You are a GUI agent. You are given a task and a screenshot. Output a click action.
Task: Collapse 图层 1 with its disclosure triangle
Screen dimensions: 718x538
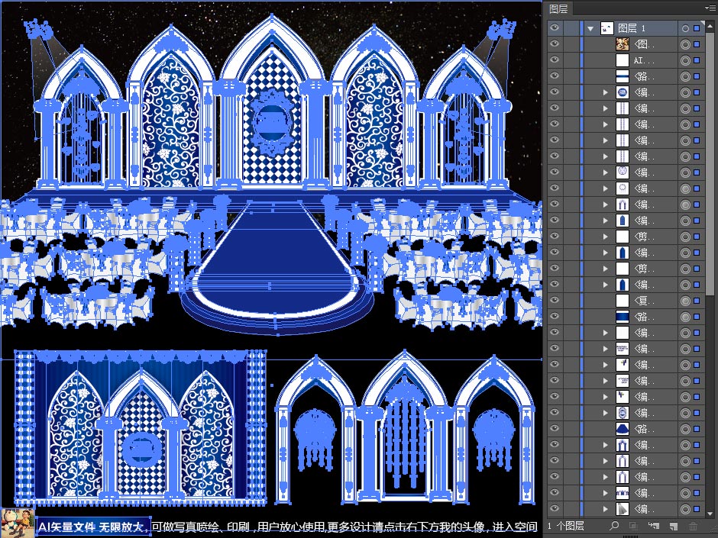[590, 29]
